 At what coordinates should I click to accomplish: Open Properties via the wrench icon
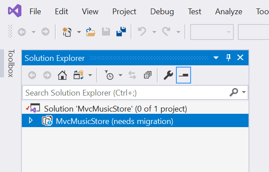click(168, 75)
